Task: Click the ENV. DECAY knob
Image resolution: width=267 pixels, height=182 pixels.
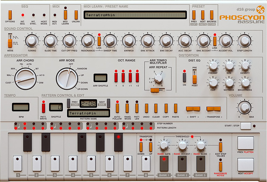Action: [x=167, y=41]
